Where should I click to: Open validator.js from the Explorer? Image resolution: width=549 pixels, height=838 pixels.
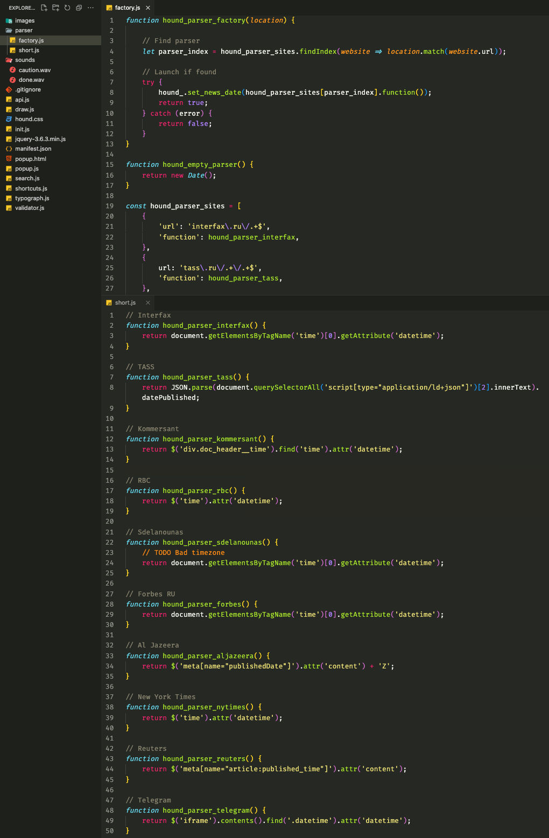[51, 208]
